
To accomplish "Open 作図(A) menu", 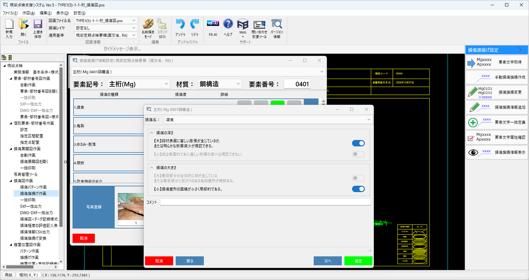I will [x=28, y=13].
